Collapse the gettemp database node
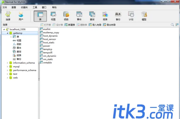Screen dimensions: 180x119 [8, 33]
